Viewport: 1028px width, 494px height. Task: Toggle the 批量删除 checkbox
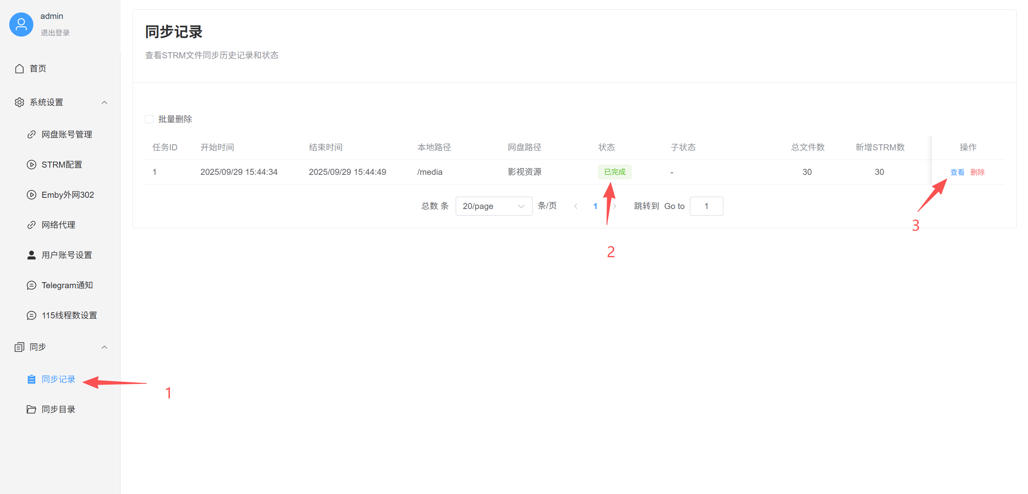[x=149, y=119]
